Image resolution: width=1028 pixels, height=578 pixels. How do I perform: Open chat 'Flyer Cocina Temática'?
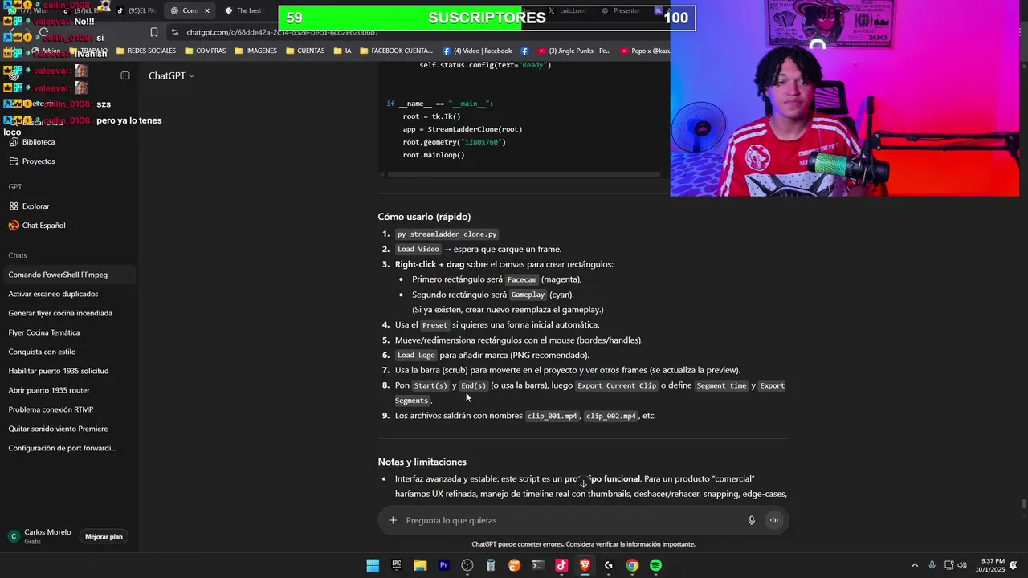click(x=68, y=332)
